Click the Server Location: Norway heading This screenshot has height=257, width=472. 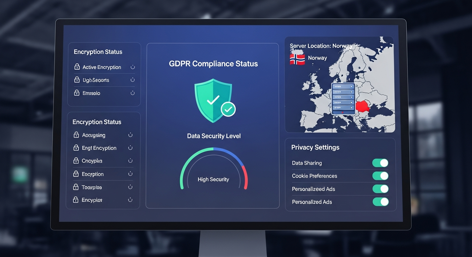[x=321, y=46]
